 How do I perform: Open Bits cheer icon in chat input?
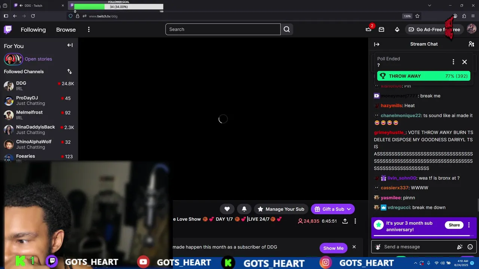click(460, 247)
